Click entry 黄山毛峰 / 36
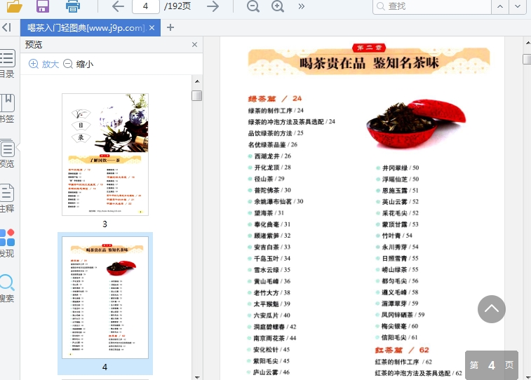531x380 pixels. (x=272, y=281)
